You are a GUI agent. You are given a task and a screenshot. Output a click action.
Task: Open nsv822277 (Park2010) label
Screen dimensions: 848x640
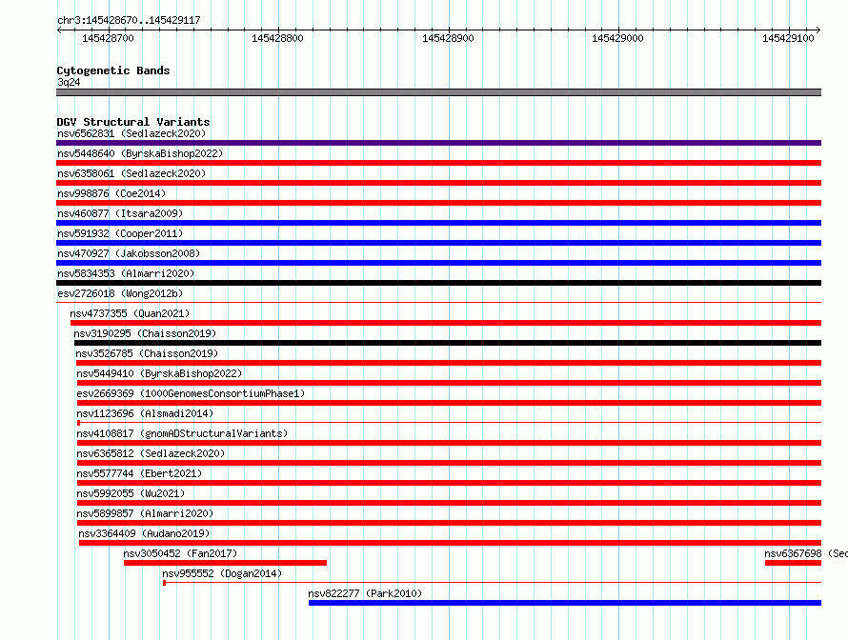(365, 593)
